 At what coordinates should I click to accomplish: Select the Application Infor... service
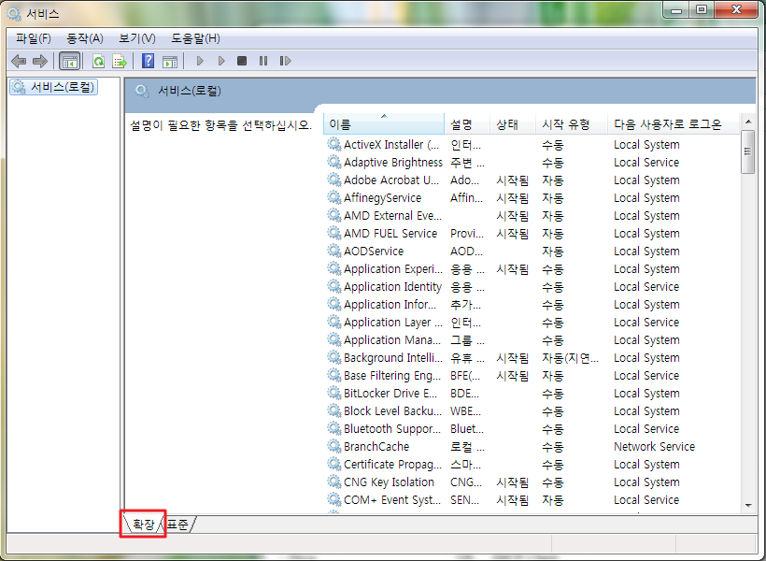pos(390,304)
